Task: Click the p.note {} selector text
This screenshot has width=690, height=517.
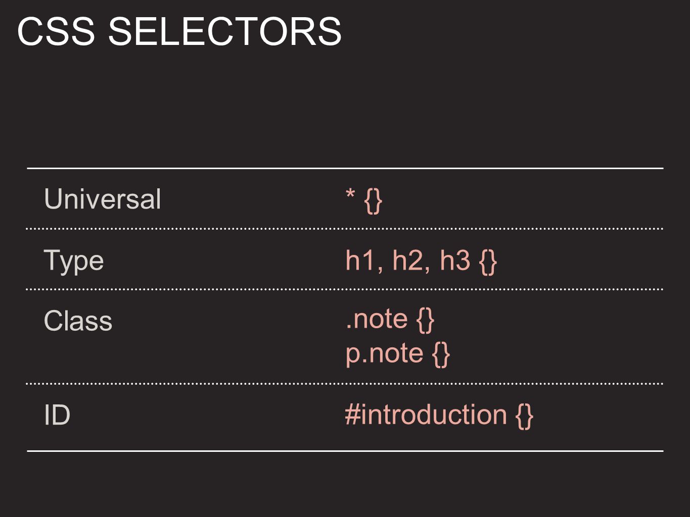Action: 398,353
